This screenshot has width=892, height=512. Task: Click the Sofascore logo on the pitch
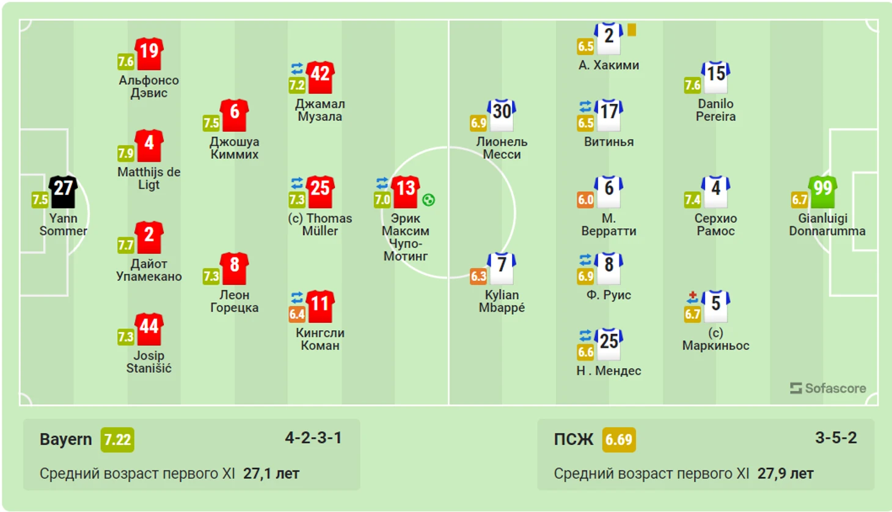click(x=828, y=388)
